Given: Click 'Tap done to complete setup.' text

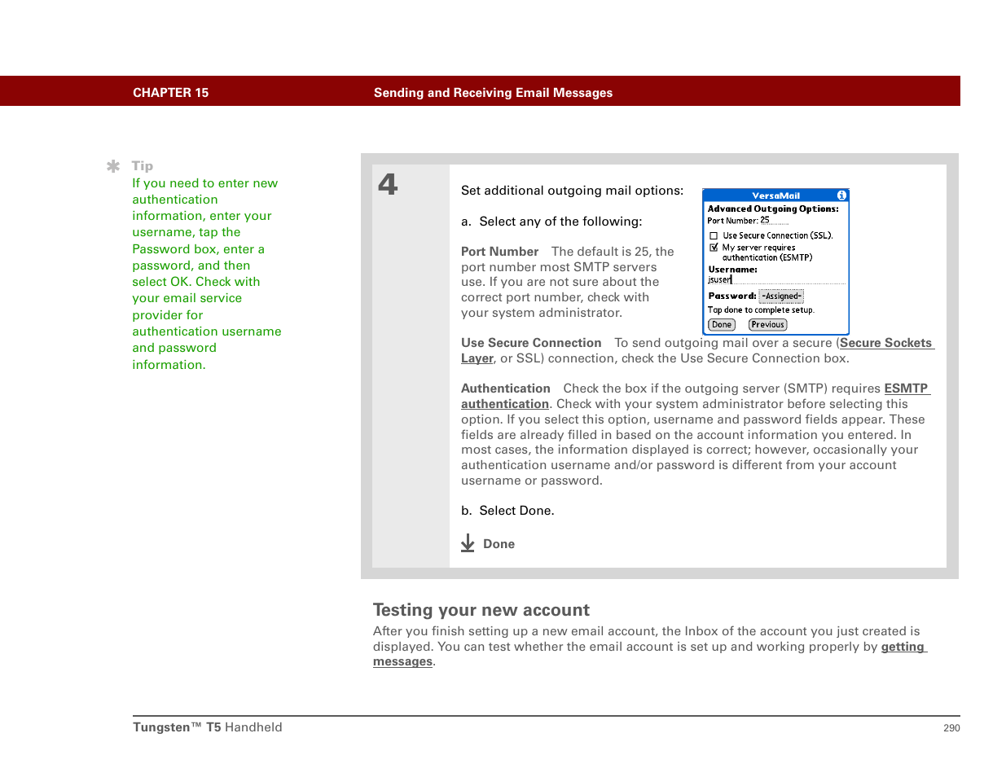Looking at the screenshot, I should [x=761, y=310].
